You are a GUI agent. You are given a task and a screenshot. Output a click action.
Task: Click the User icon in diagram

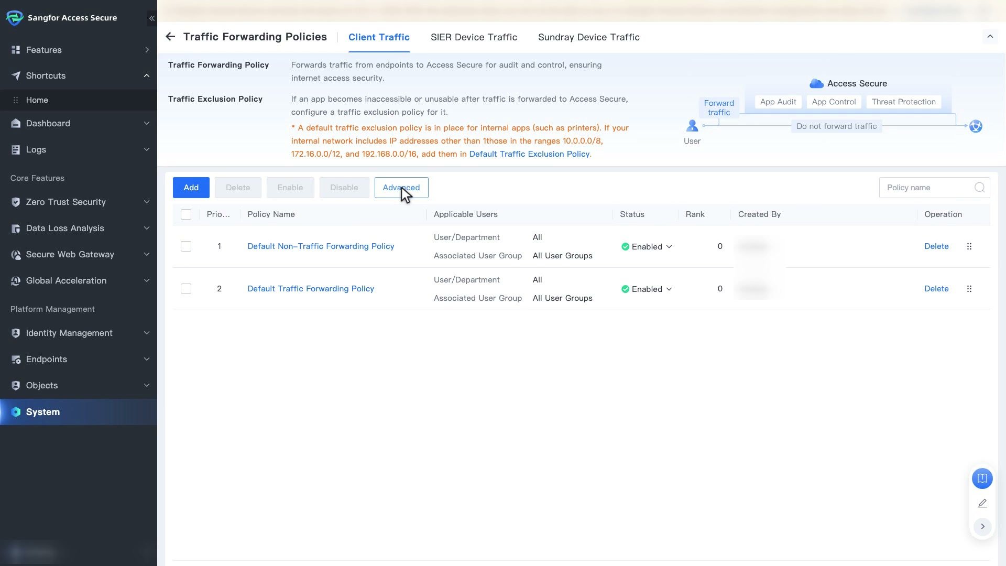click(x=692, y=126)
